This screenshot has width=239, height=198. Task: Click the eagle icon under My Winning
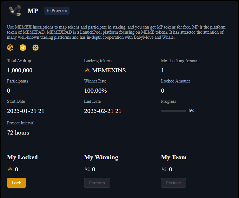tap(87, 169)
